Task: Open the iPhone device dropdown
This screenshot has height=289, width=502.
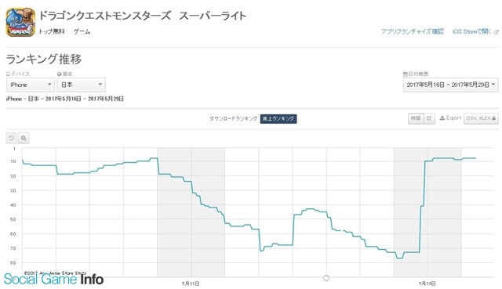Action: (31, 85)
